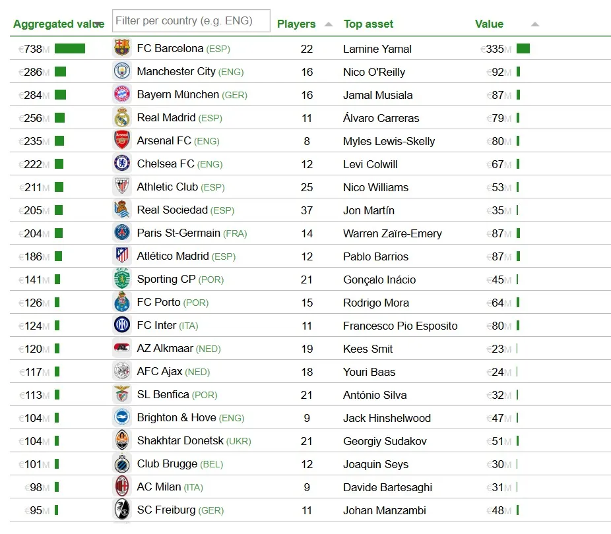Click the Bayern München club crest

(122, 94)
